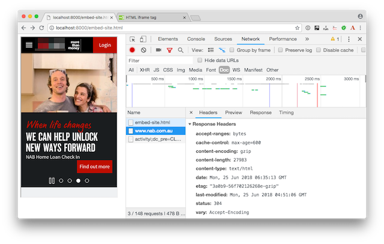Screen dimensions: 384x244
Task: Select the large request rows view icon
Action: point(211,50)
